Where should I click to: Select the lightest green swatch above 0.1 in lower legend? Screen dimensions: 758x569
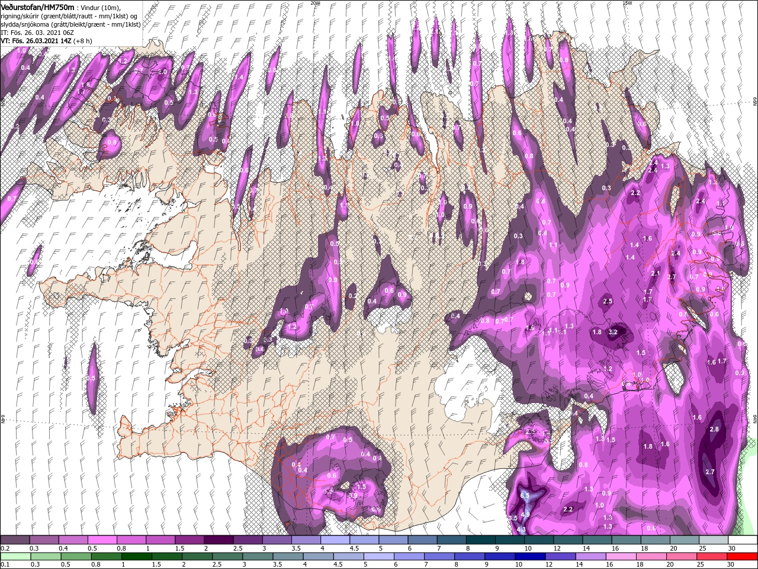click(x=15, y=557)
